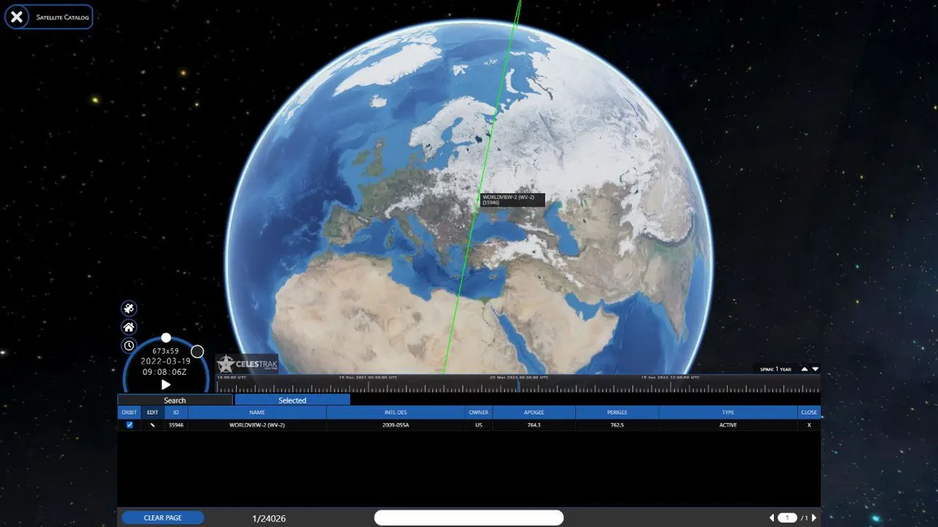Click the date 2022-03-19 in the clock dial
The height and width of the screenshot is (527, 938).
click(166, 361)
